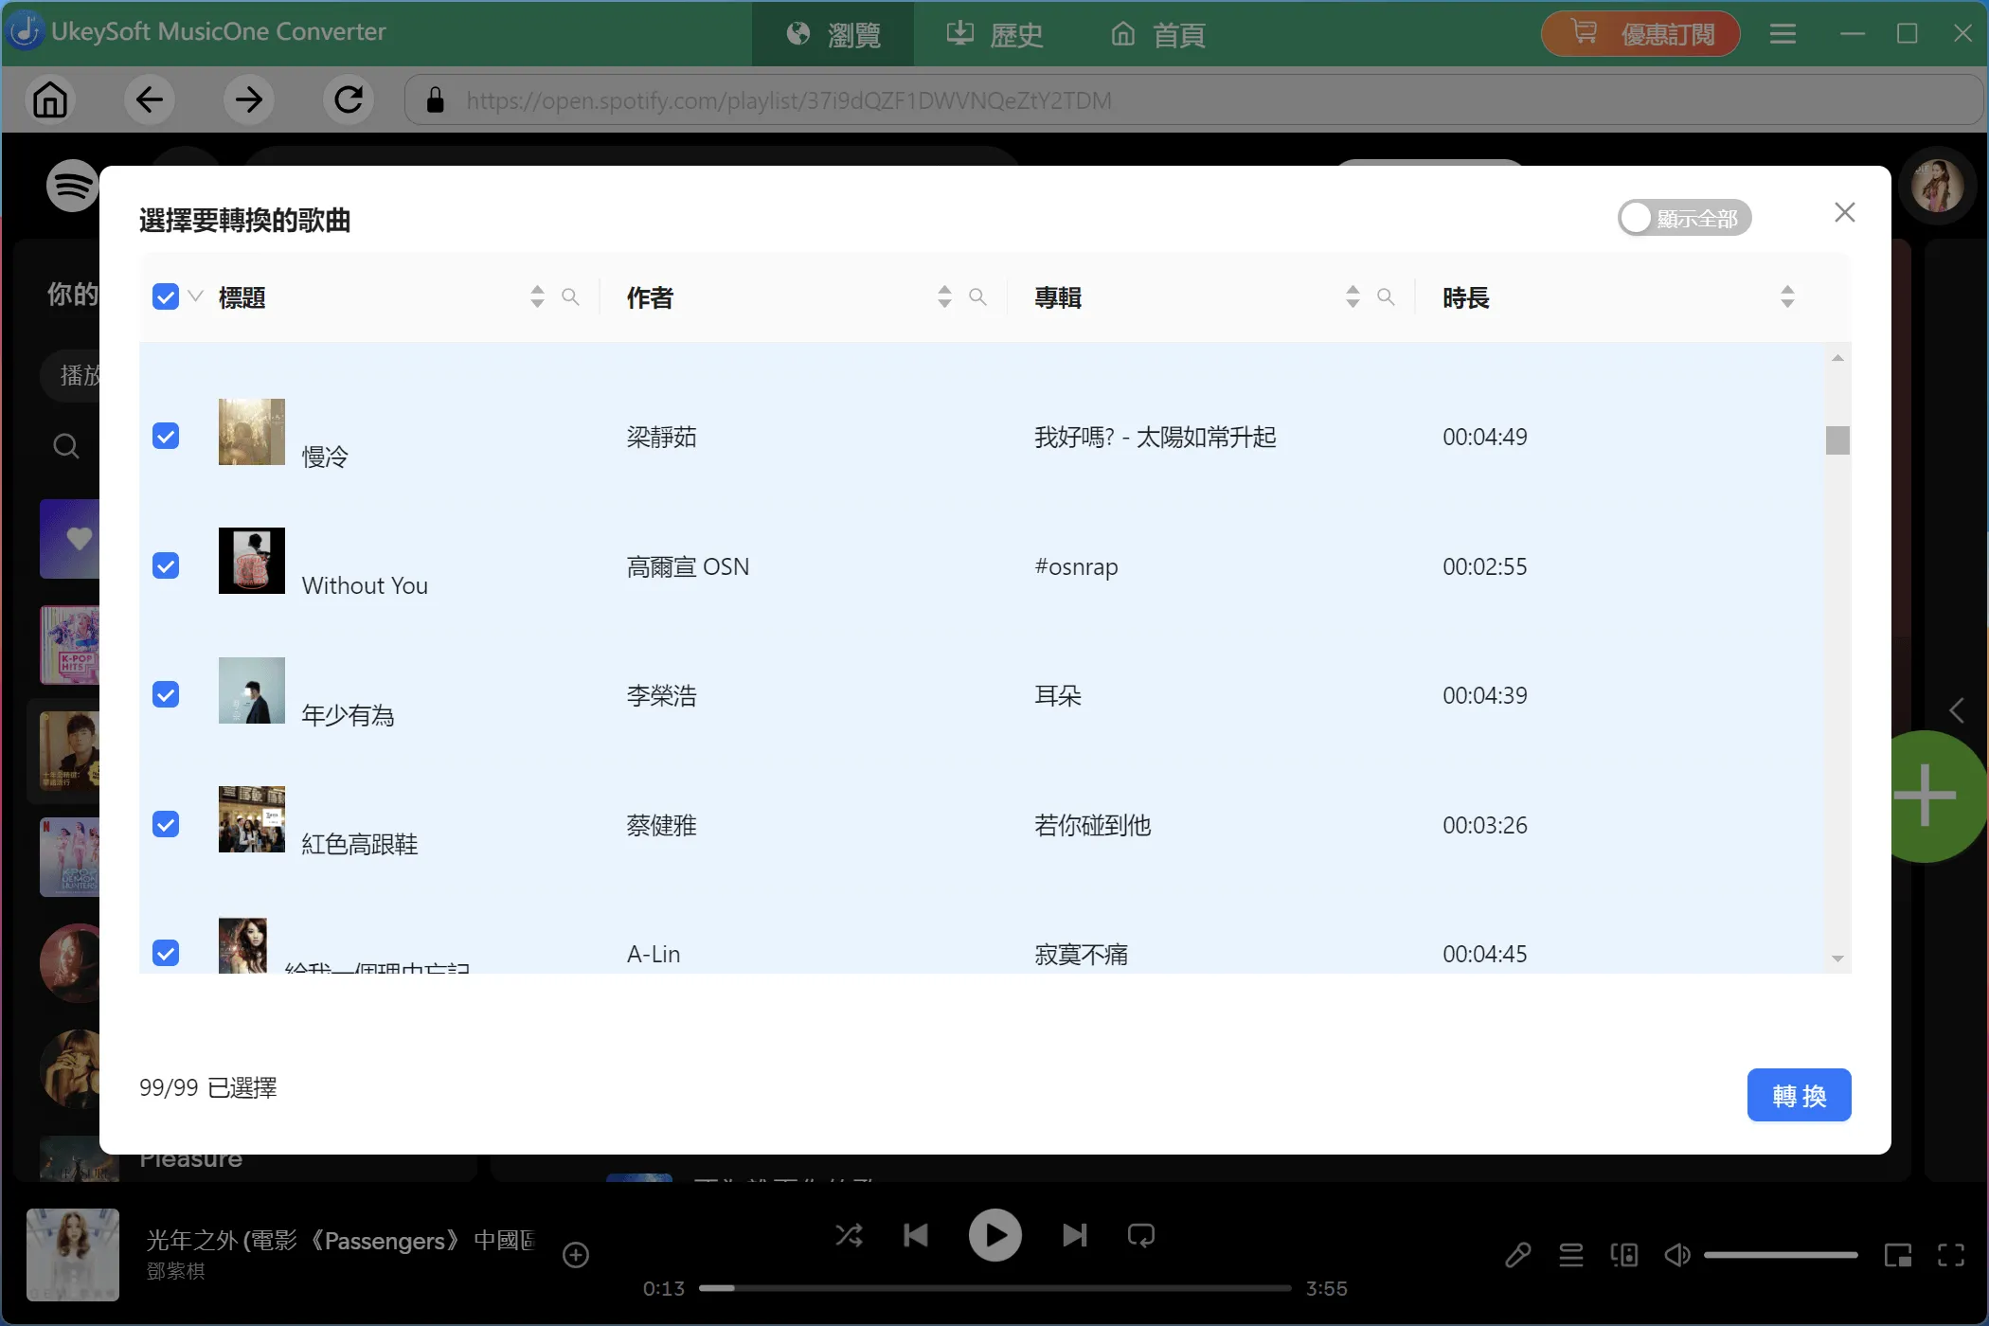Search albums with the 專輯 magnifier icon
Screen dimensions: 1989x1326
coord(1386,297)
